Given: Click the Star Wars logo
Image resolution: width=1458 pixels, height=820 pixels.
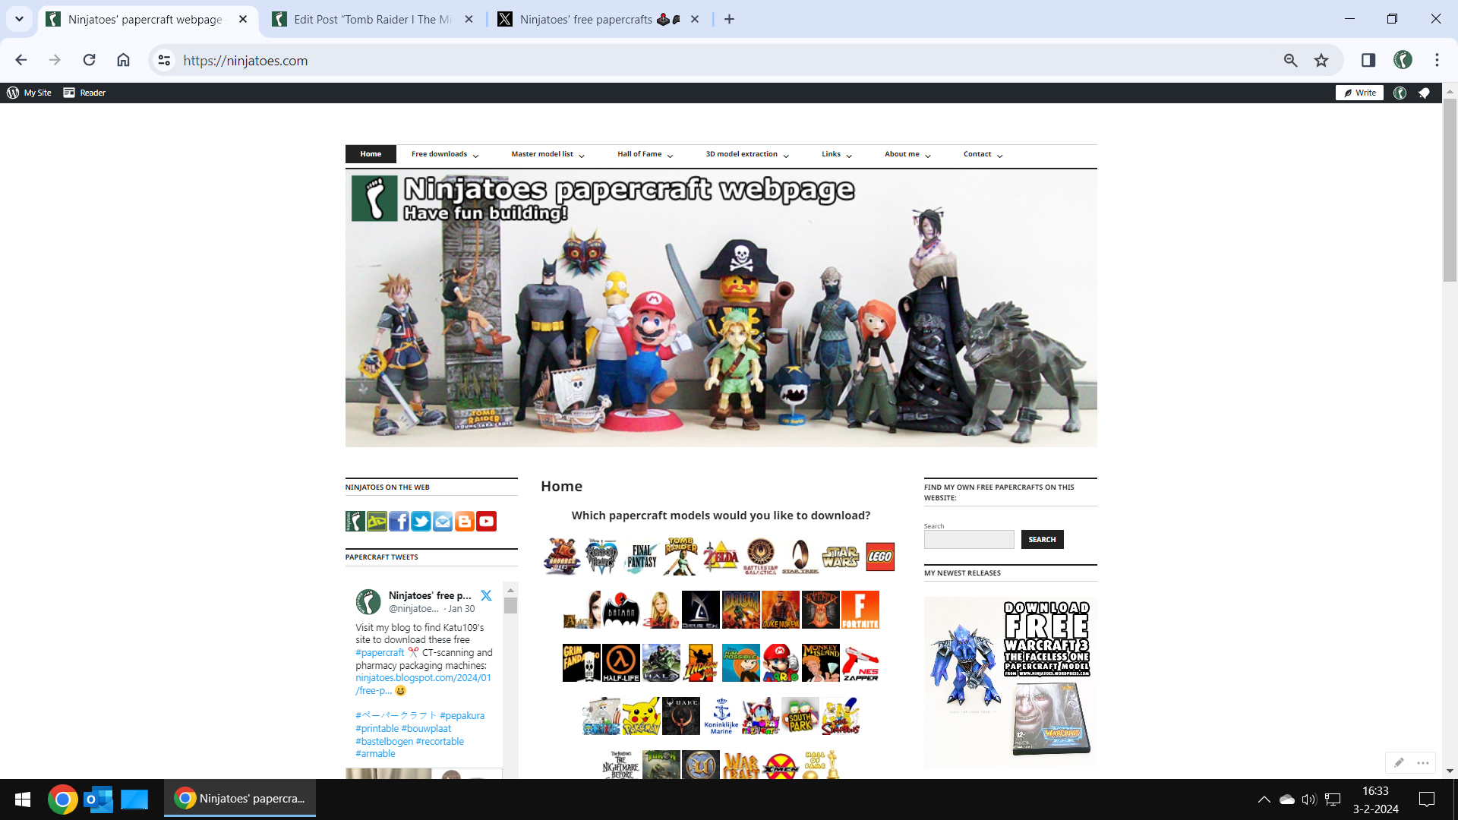Looking at the screenshot, I should [840, 557].
